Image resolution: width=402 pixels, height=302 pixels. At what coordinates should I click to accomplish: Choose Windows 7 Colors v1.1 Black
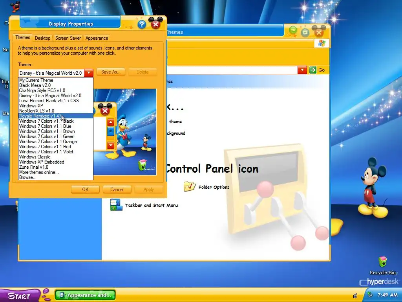pos(56,121)
